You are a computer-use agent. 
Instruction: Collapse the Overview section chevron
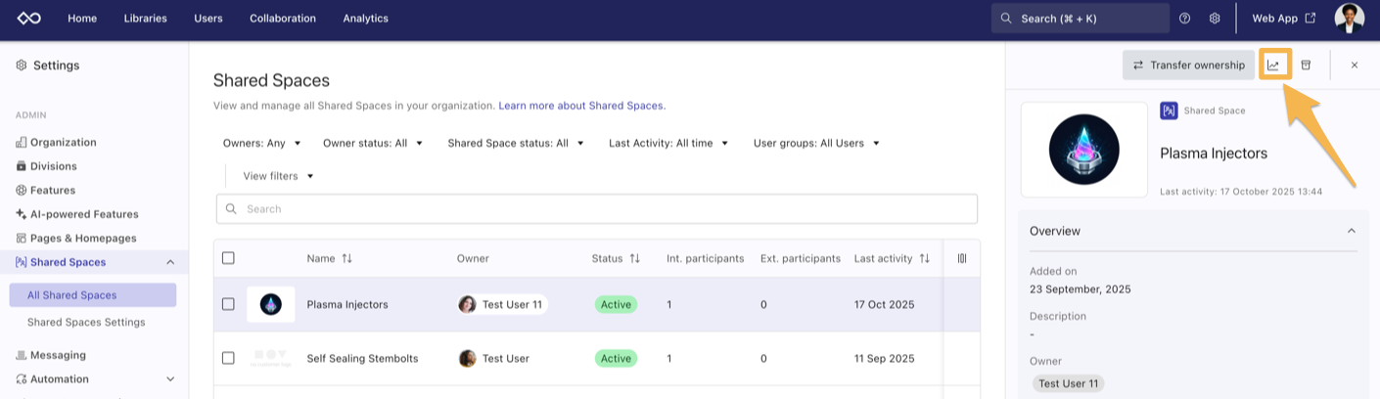(1351, 231)
